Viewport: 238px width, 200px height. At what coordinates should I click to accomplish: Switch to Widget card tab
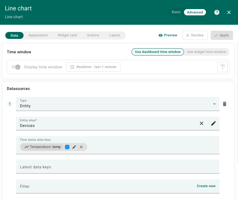coord(67,35)
